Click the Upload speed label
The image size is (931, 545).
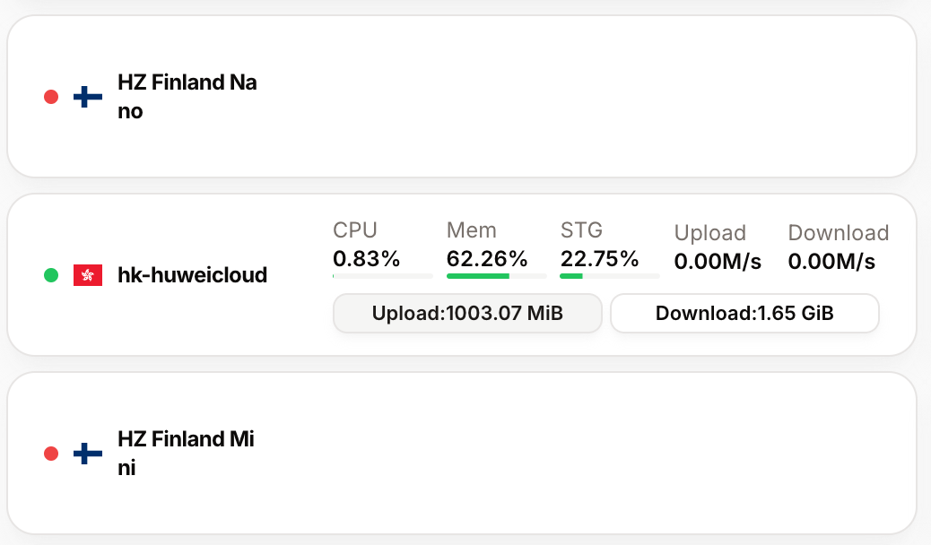point(710,233)
